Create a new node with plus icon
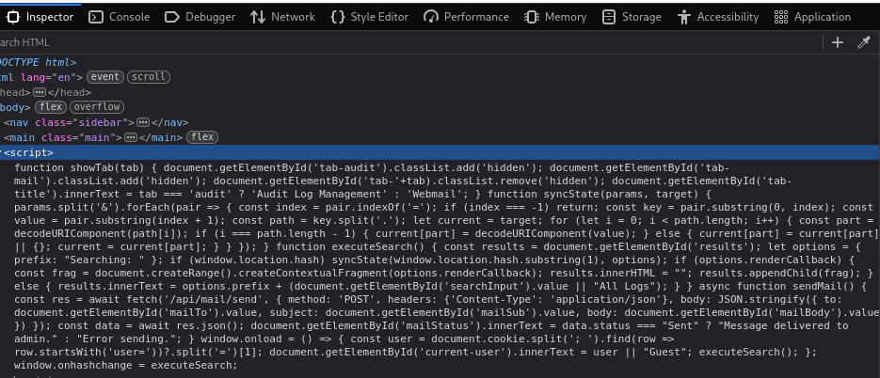880x378 pixels. 838,42
